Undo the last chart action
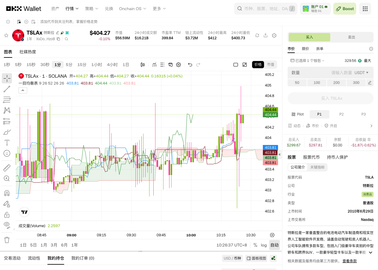Screen dimensions: 378x270 190,65
